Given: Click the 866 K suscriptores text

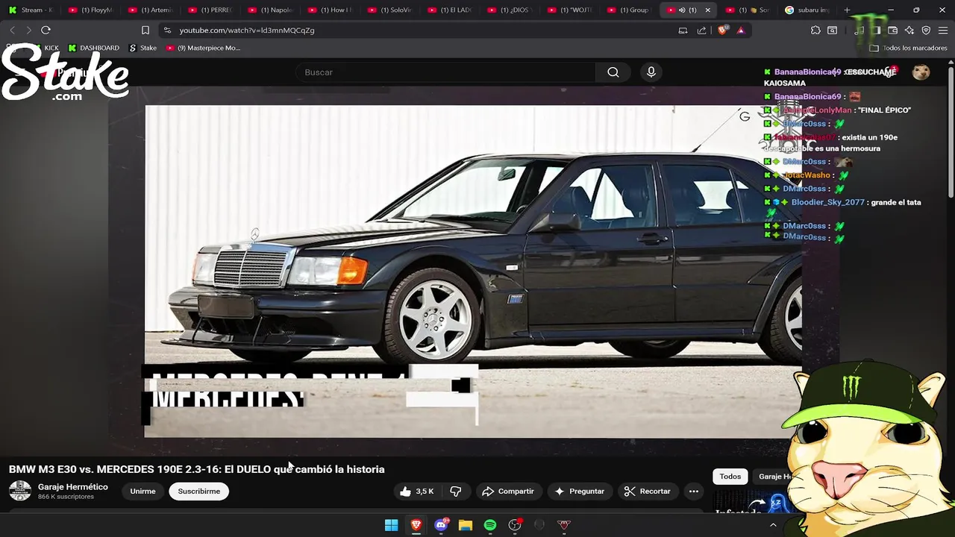Looking at the screenshot, I should [66, 497].
